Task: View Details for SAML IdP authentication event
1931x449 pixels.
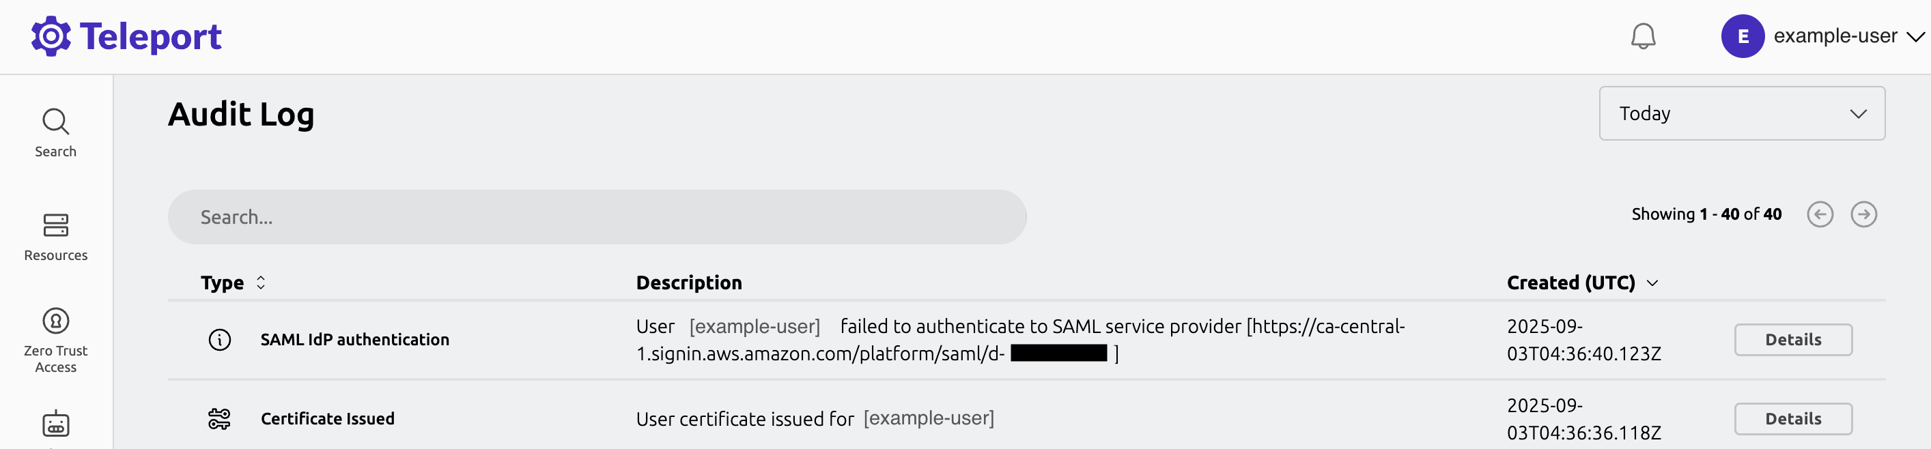Action: (x=1792, y=340)
